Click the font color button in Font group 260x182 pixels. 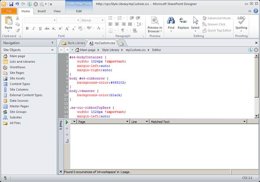click(x=99, y=28)
